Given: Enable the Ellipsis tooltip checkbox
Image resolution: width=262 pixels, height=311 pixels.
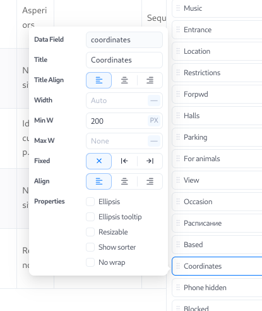Looking at the screenshot, I should pos(90,217).
